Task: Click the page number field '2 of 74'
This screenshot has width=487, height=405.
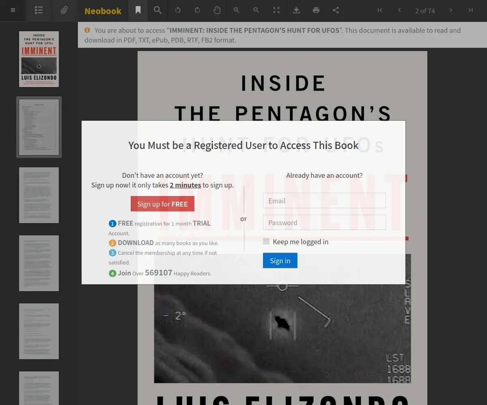Action: coord(425,11)
